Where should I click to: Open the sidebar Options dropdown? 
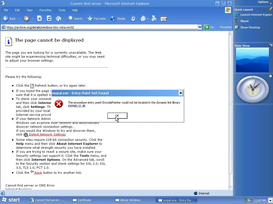coord(265,2)
